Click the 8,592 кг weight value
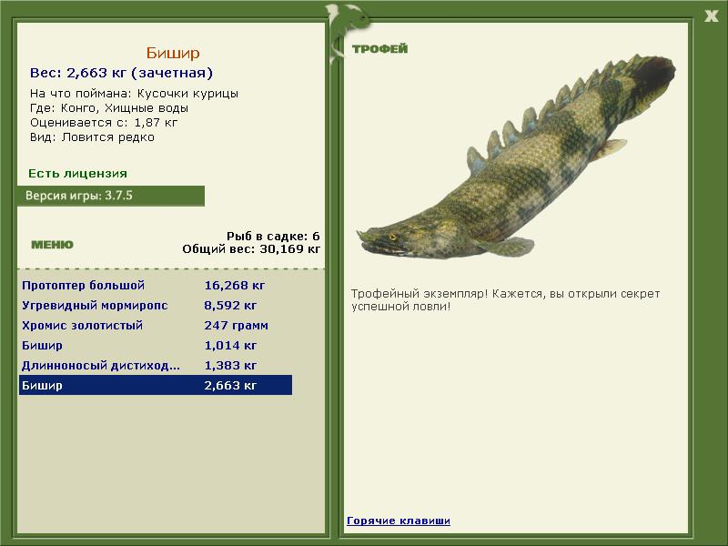 click(230, 305)
